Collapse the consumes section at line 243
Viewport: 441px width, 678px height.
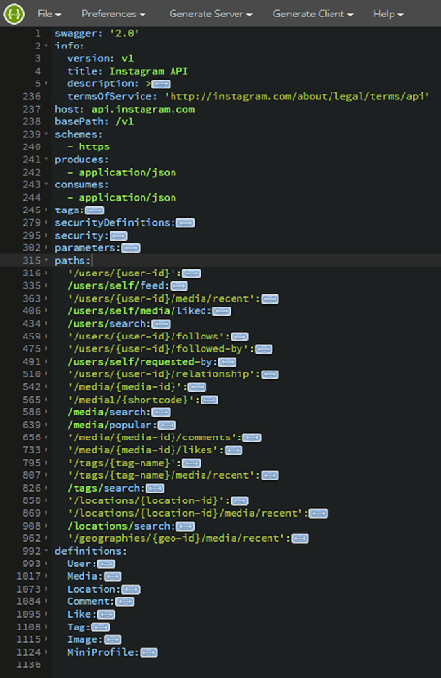pos(47,185)
